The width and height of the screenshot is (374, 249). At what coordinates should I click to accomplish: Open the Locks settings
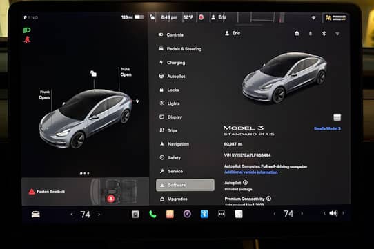coord(169,90)
